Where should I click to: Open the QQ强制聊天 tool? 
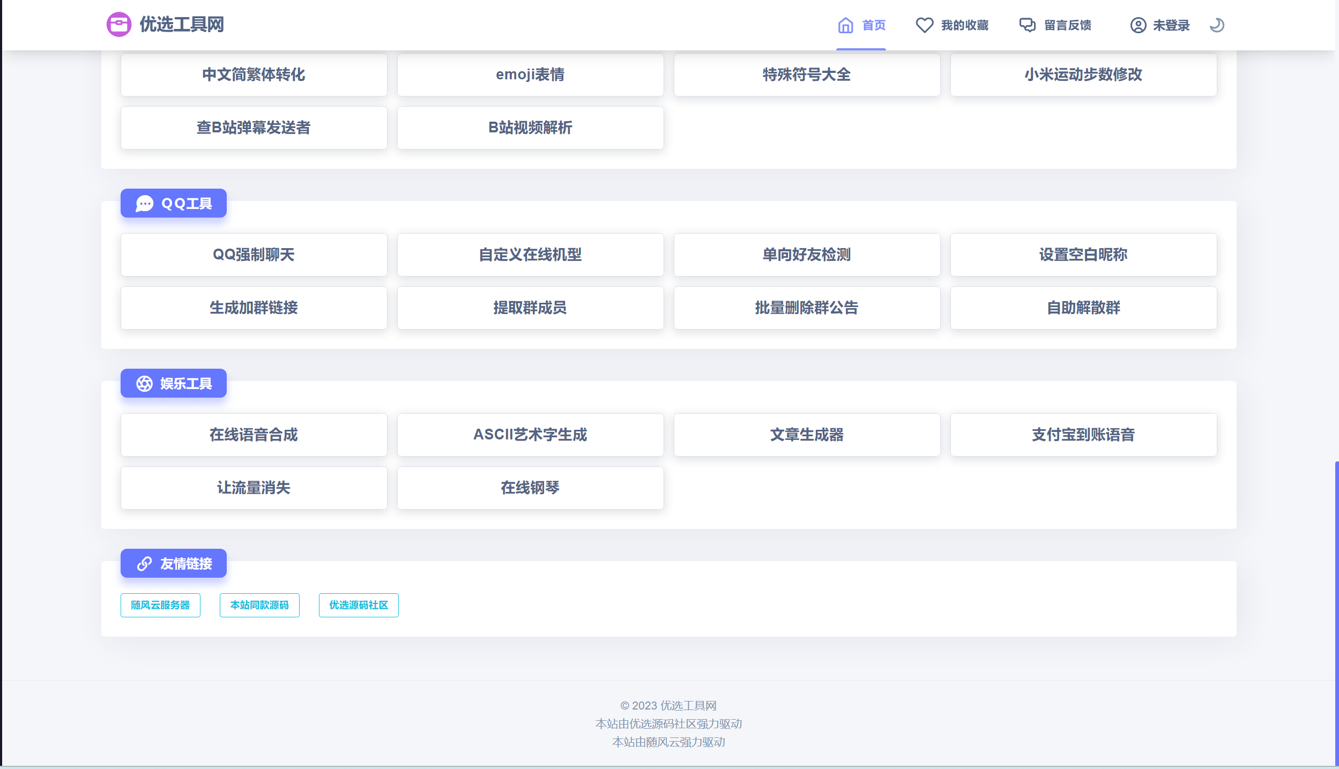pos(254,255)
